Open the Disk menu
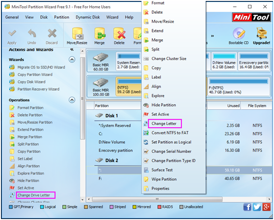The image size is (274, 220). point(44,17)
